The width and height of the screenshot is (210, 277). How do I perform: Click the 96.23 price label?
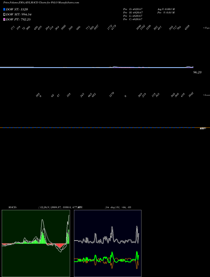coord(197,72)
